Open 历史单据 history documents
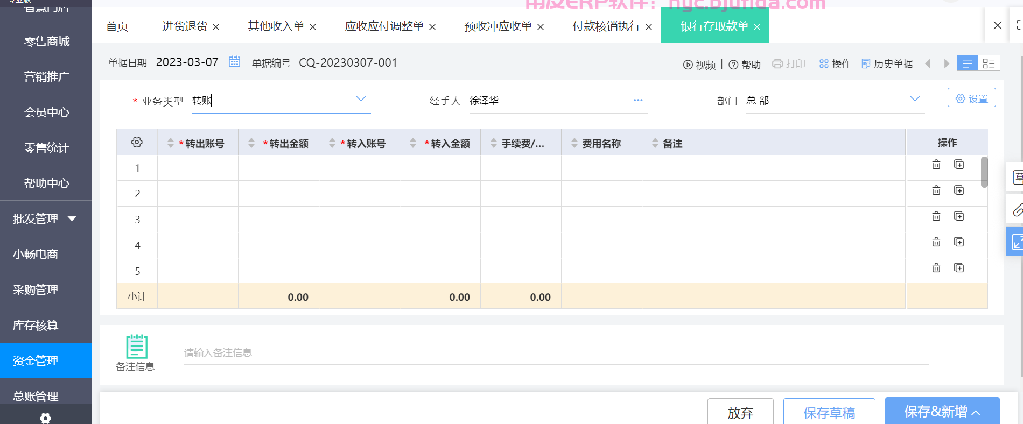The image size is (1023, 424). [x=887, y=63]
